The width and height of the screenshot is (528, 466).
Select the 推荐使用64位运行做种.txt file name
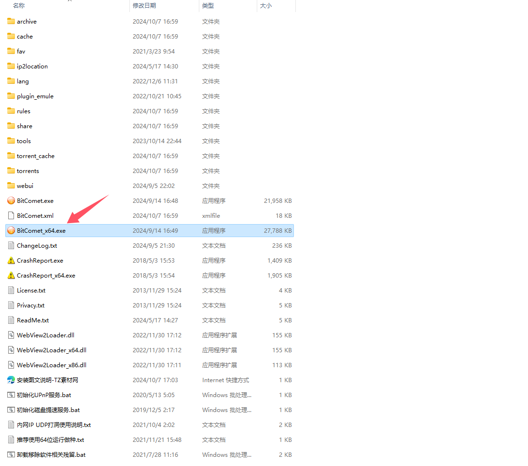[51, 440]
